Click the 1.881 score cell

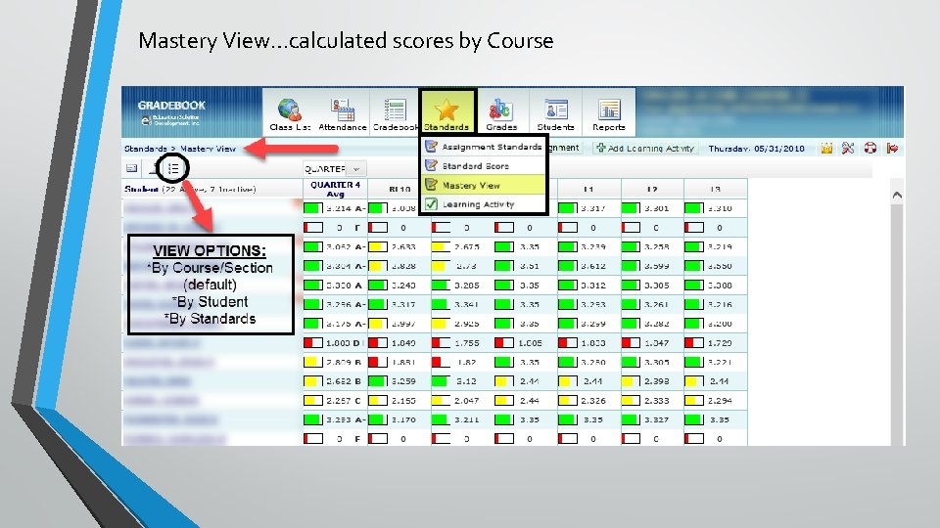click(399, 362)
